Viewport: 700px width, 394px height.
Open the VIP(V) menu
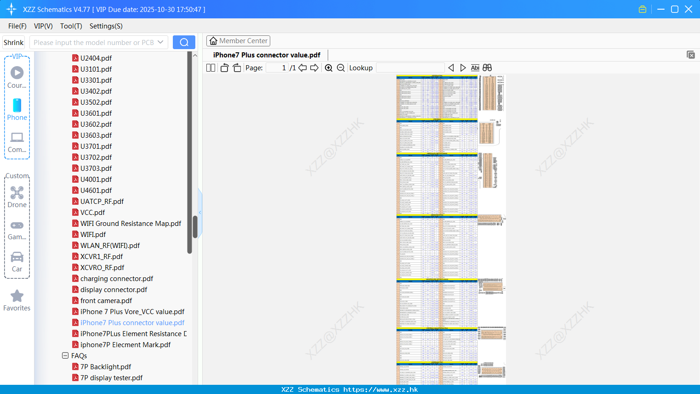[43, 26]
